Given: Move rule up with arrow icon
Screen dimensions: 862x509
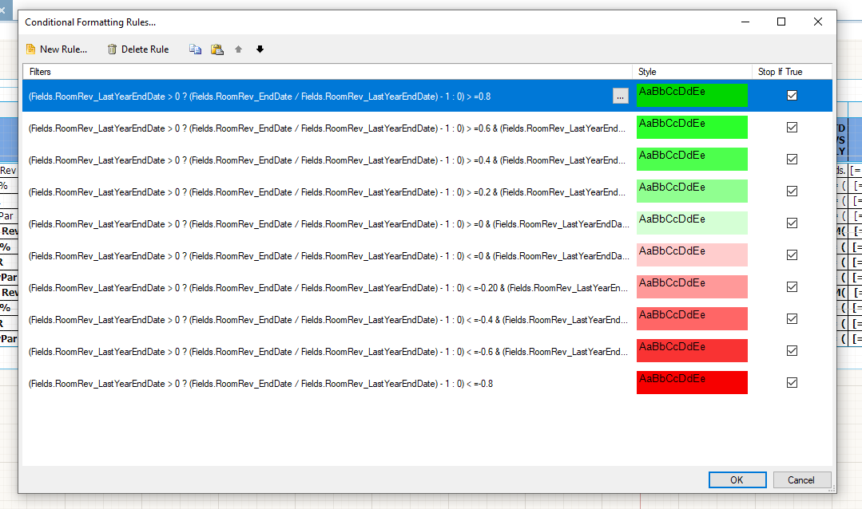Looking at the screenshot, I should (239, 49).
